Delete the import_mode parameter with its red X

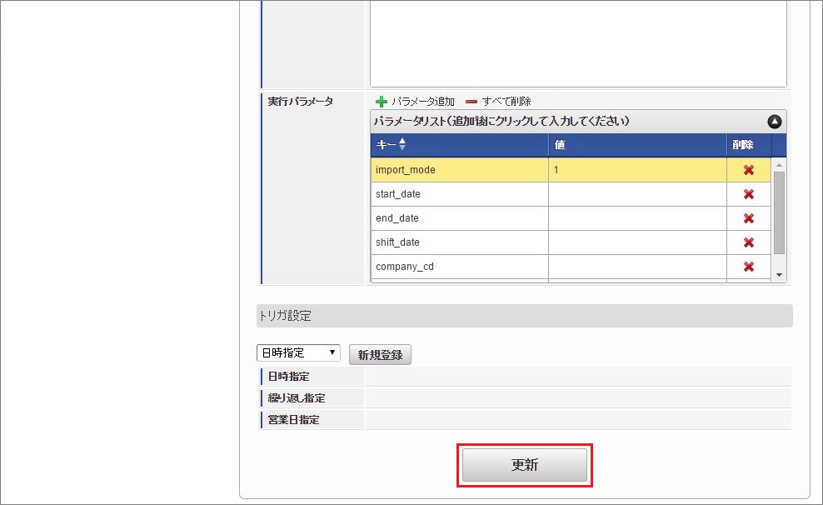click(749, 169)
